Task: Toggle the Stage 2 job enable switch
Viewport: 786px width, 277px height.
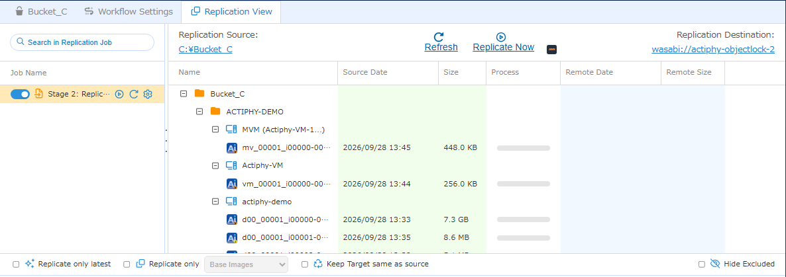Action: pyautogui.click(x=20, y=94)
